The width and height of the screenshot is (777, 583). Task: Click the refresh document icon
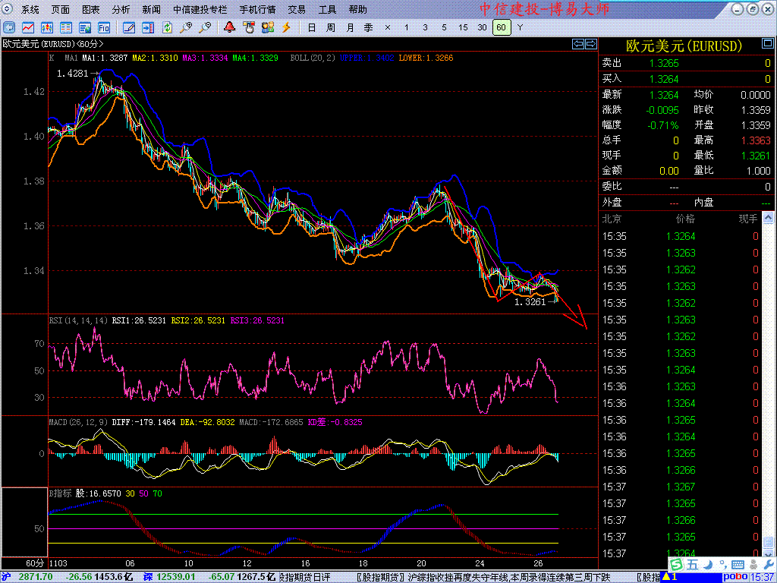[167, 28]
